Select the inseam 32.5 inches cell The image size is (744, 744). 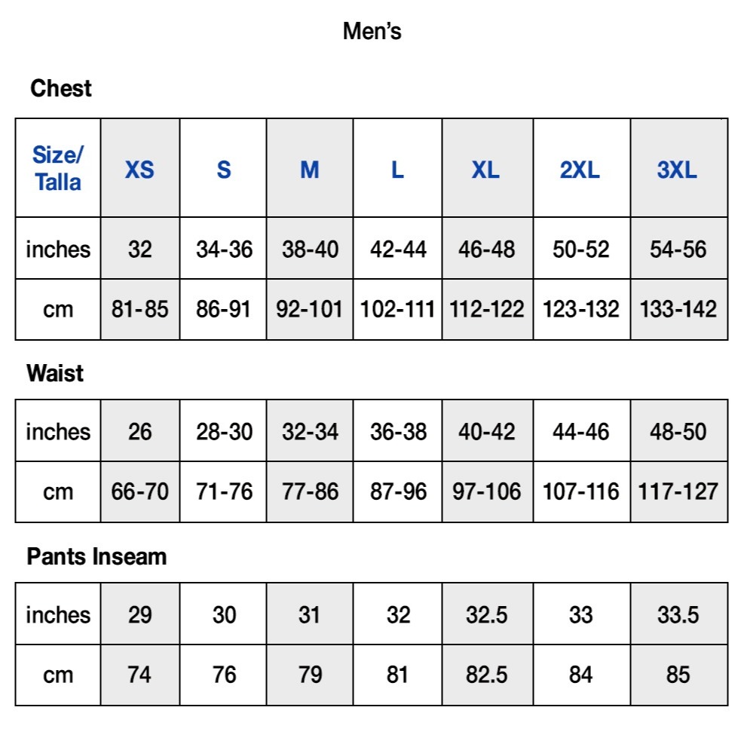[486, 614]
